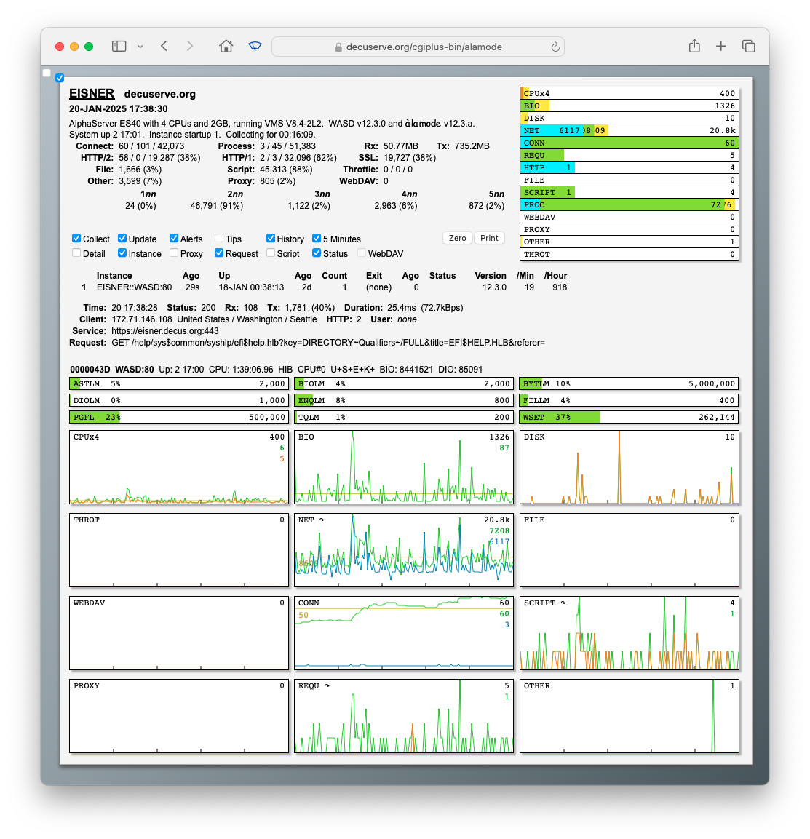This screenshot has height=839, width=810.
Task: Toggle the History checkbox
Action: pyautogui.click(x=271, y=238)
